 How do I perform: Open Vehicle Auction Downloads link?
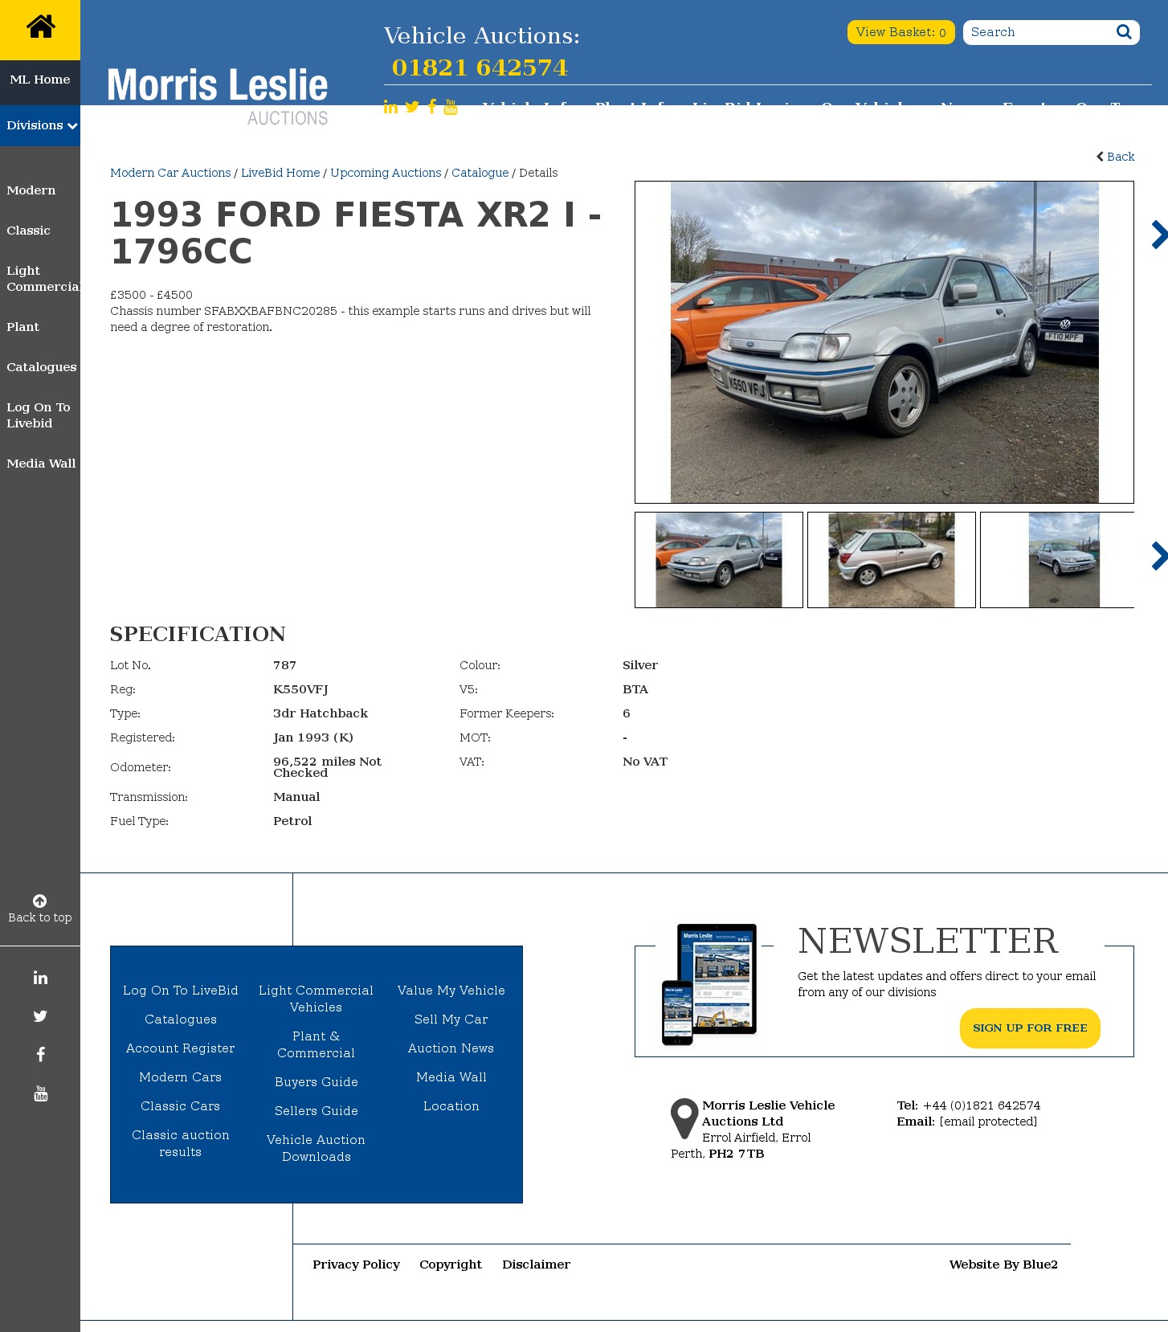[317, 1148]
